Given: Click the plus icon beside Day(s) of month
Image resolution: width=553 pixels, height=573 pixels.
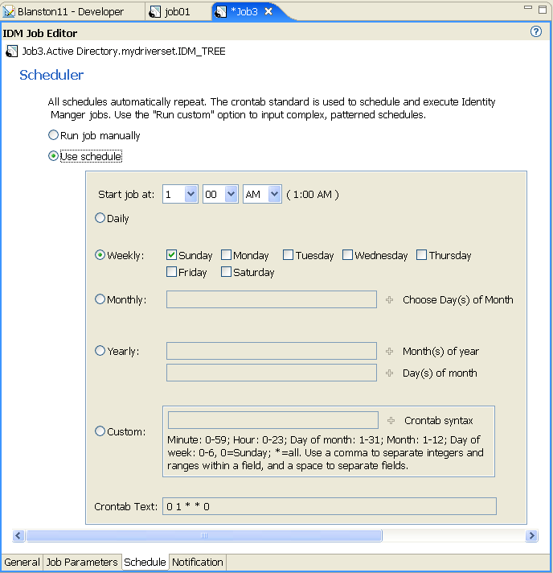Looking at the screenshot, I should tap(390, 373).
